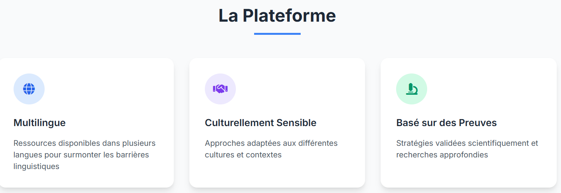Click the gap between Multilingue and Culturellement cards
The image size is (561, 193).
182,123
